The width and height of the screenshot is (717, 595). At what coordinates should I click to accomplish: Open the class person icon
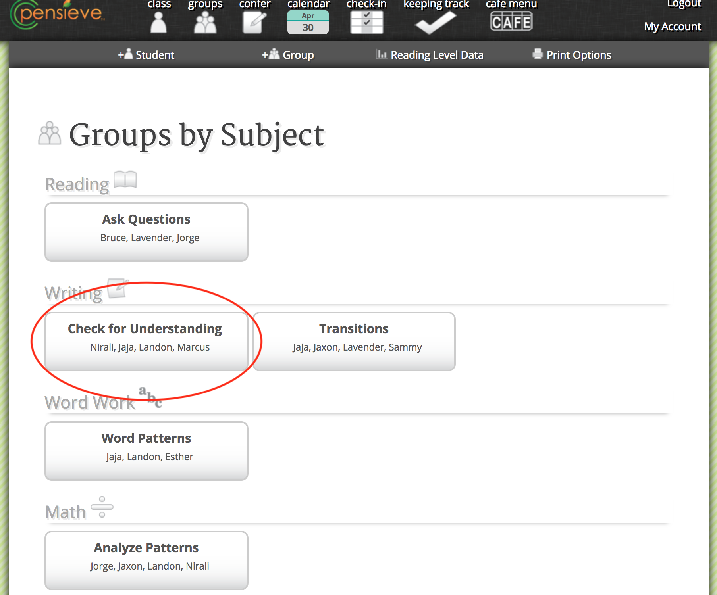coord(159,23)
